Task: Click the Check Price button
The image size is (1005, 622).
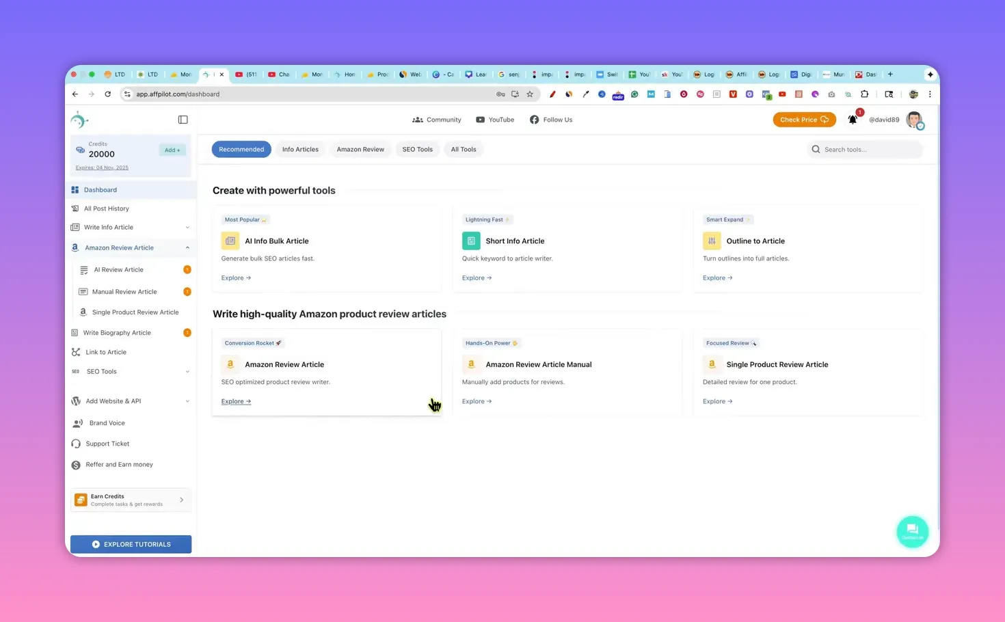Action: click(x=804, y=120)
